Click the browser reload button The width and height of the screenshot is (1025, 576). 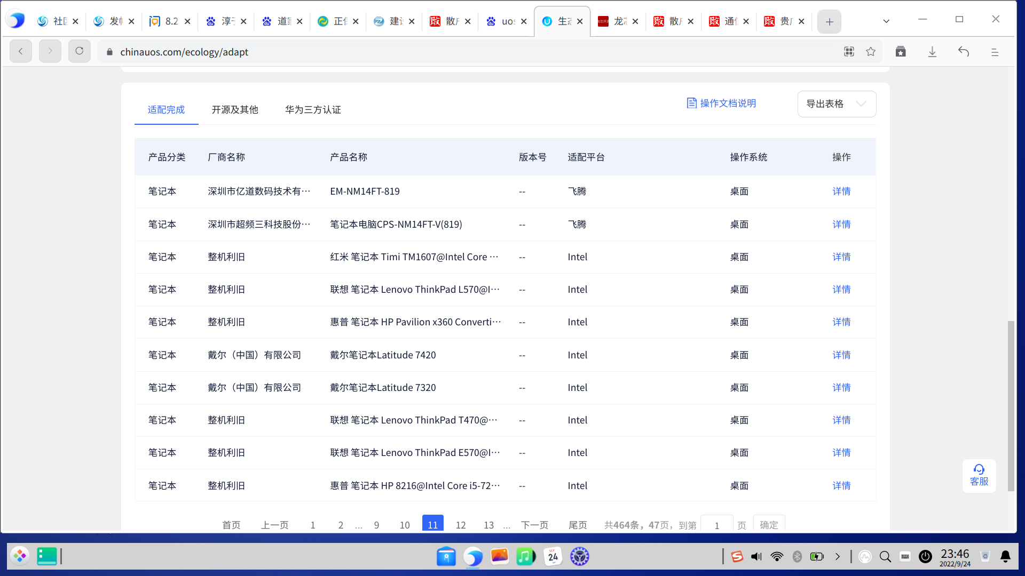click(79, 51)
